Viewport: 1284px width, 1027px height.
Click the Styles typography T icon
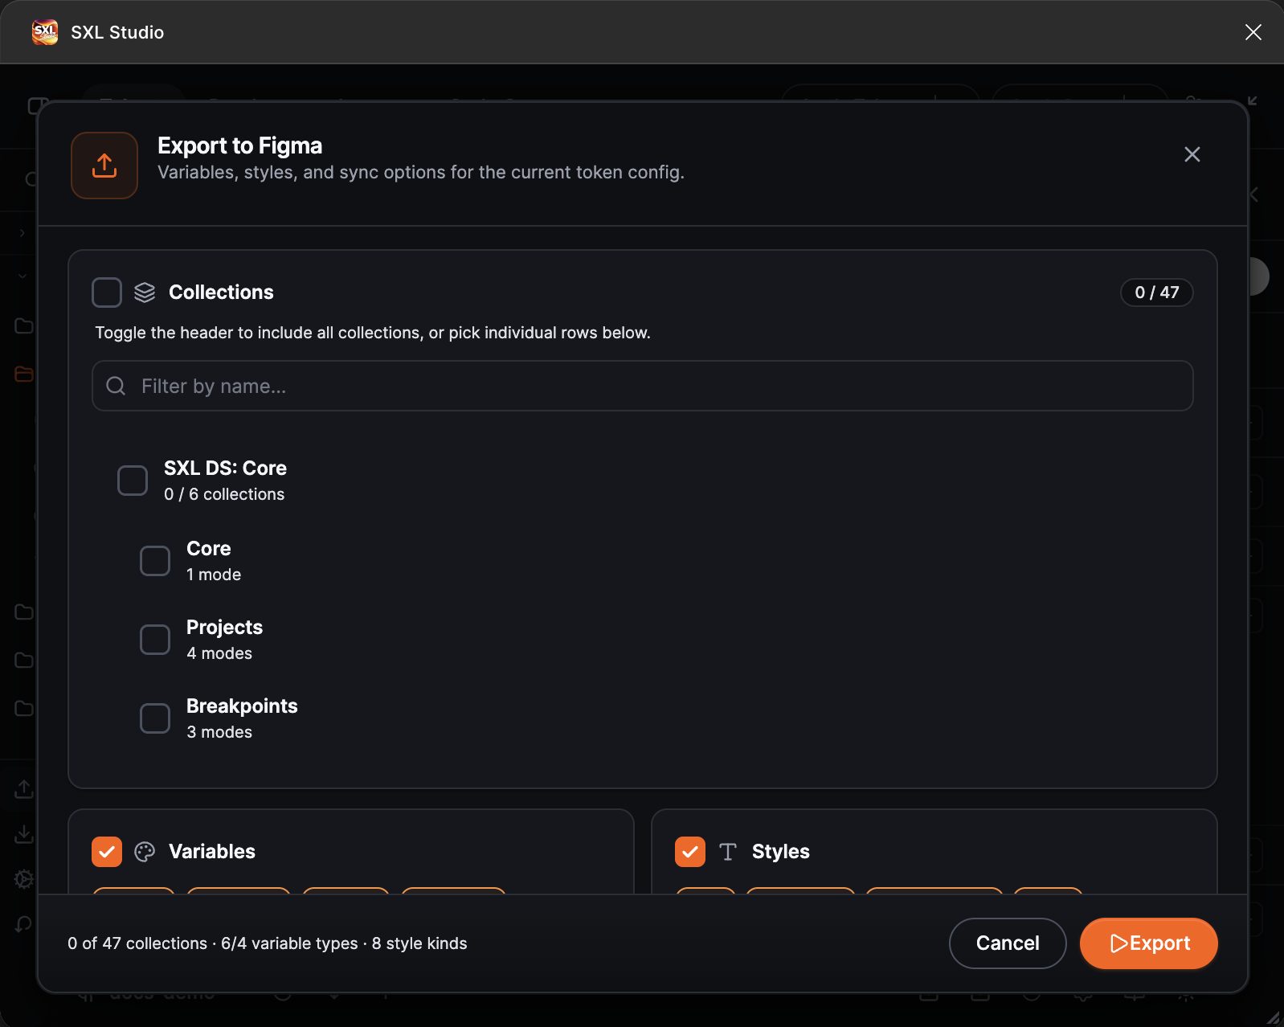coord(728,852)
